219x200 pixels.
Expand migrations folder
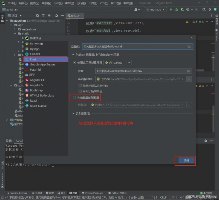point(15,29)
